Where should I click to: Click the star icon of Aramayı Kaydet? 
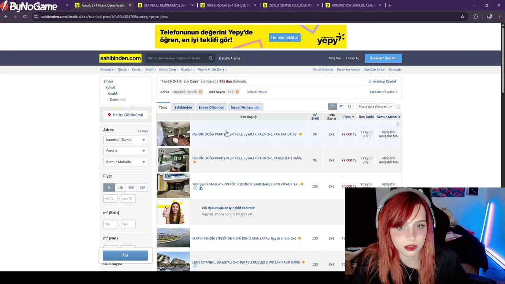coord(370,81)
